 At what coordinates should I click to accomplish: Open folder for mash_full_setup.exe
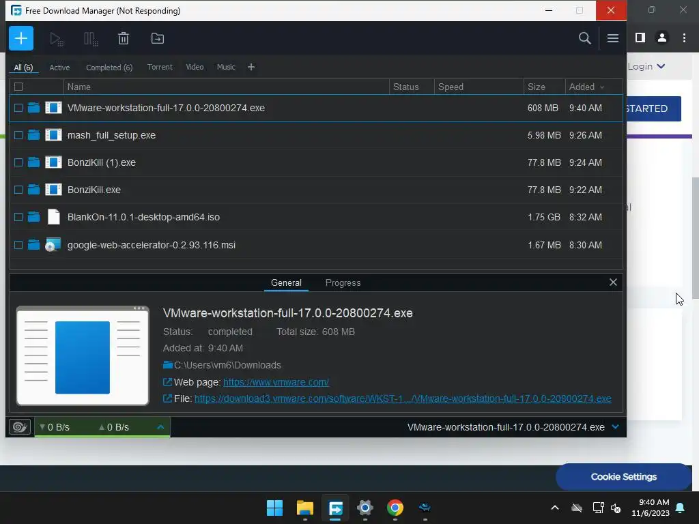34,135
